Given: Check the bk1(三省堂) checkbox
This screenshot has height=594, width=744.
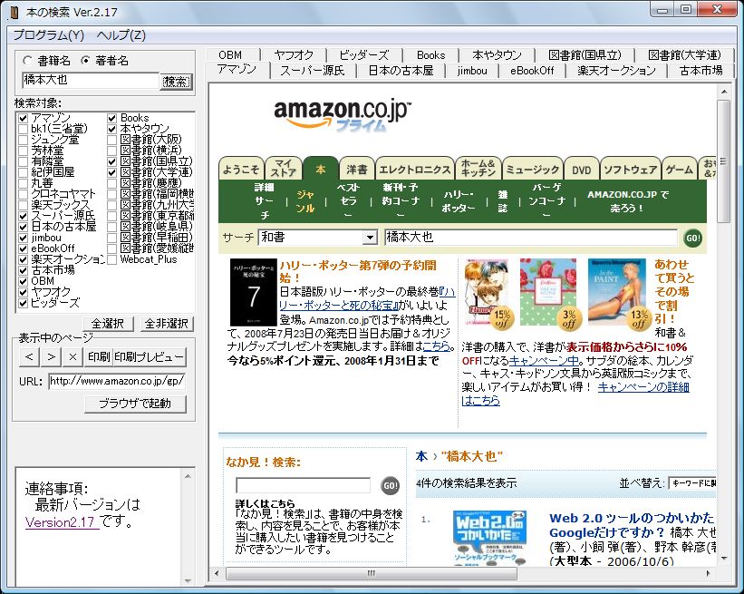Looking at the screenshot, I should [x=23, y=129].
